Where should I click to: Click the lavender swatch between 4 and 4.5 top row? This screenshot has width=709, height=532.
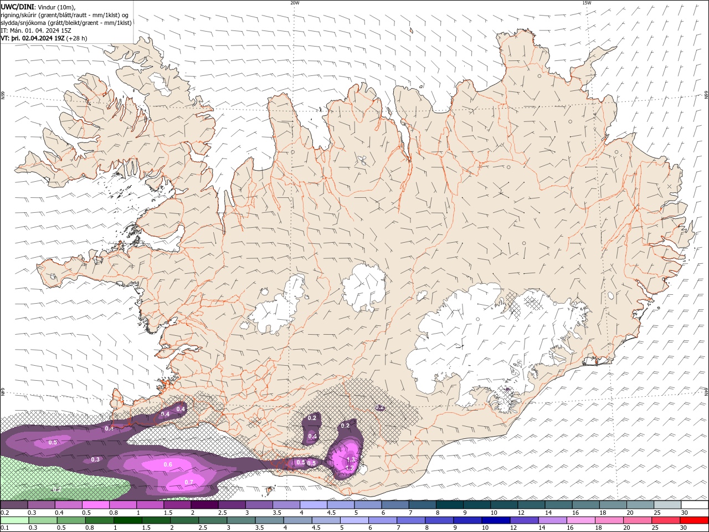[314, 505]
